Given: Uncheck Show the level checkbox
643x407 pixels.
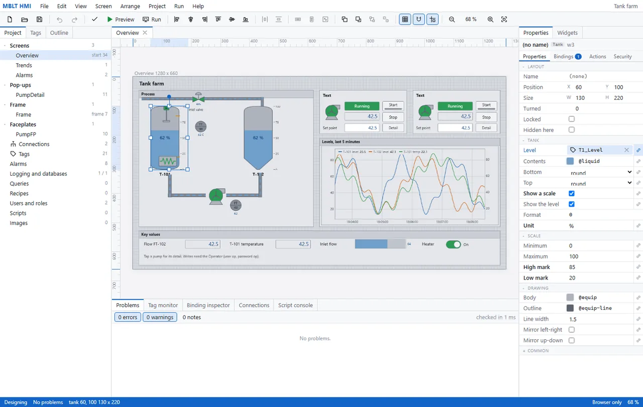Looking at the screenshot, I should (x=571, y=204).
